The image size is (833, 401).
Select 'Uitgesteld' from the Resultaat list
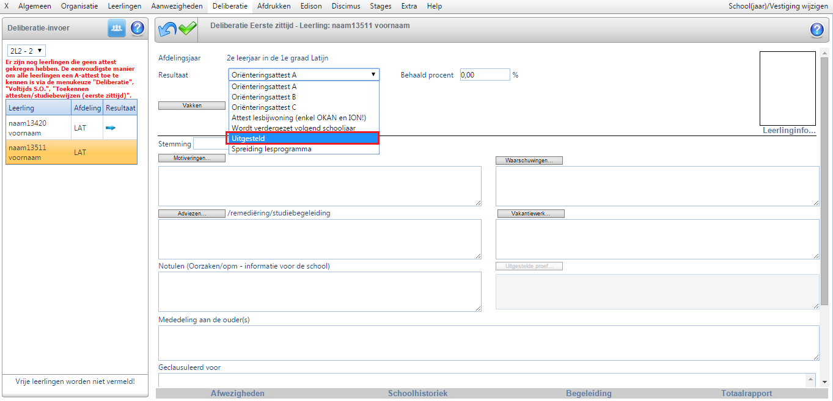(x=303, y=139)
